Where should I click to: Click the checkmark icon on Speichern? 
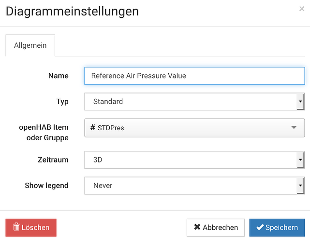260,228
